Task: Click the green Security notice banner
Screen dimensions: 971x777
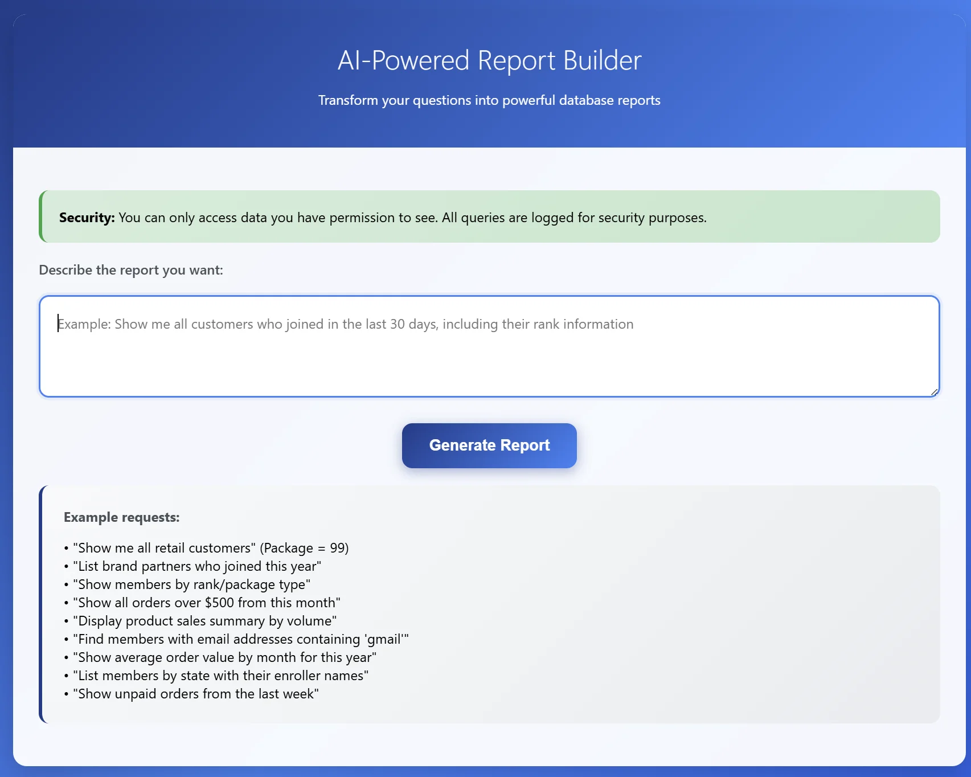Action: click(489, 217)
